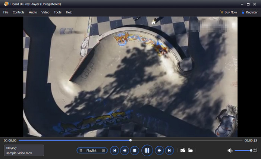Mute audio using the speaker icon
This screenshot has height=159, width=261.
(x=230, y=150)
